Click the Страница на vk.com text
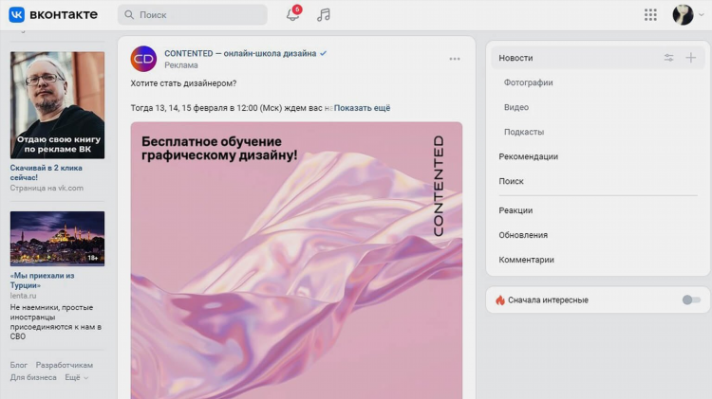Screen dimensions: 712x399 pos(47,189)
